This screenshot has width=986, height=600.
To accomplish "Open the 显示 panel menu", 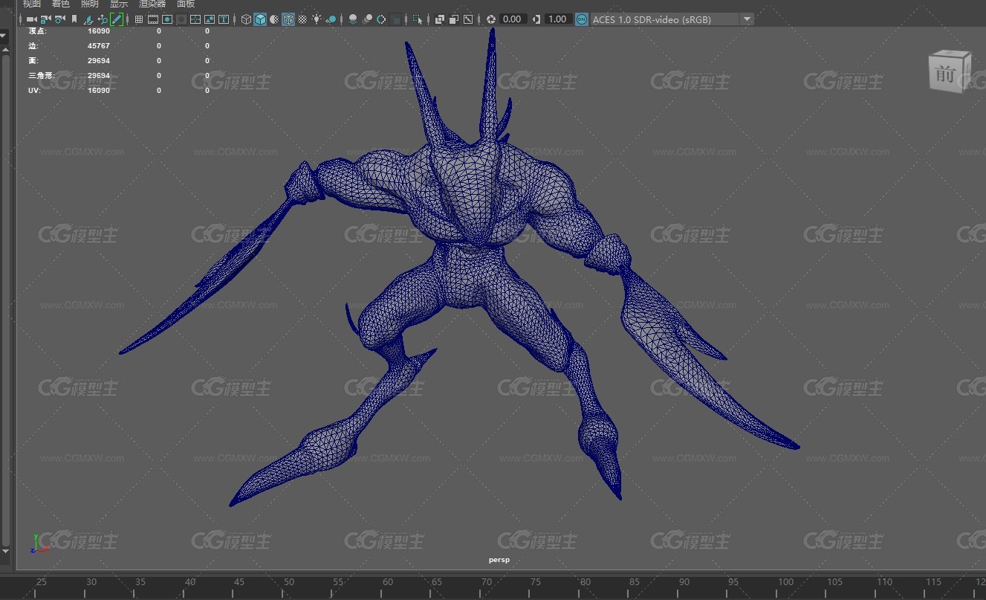I will pos(119,4).
